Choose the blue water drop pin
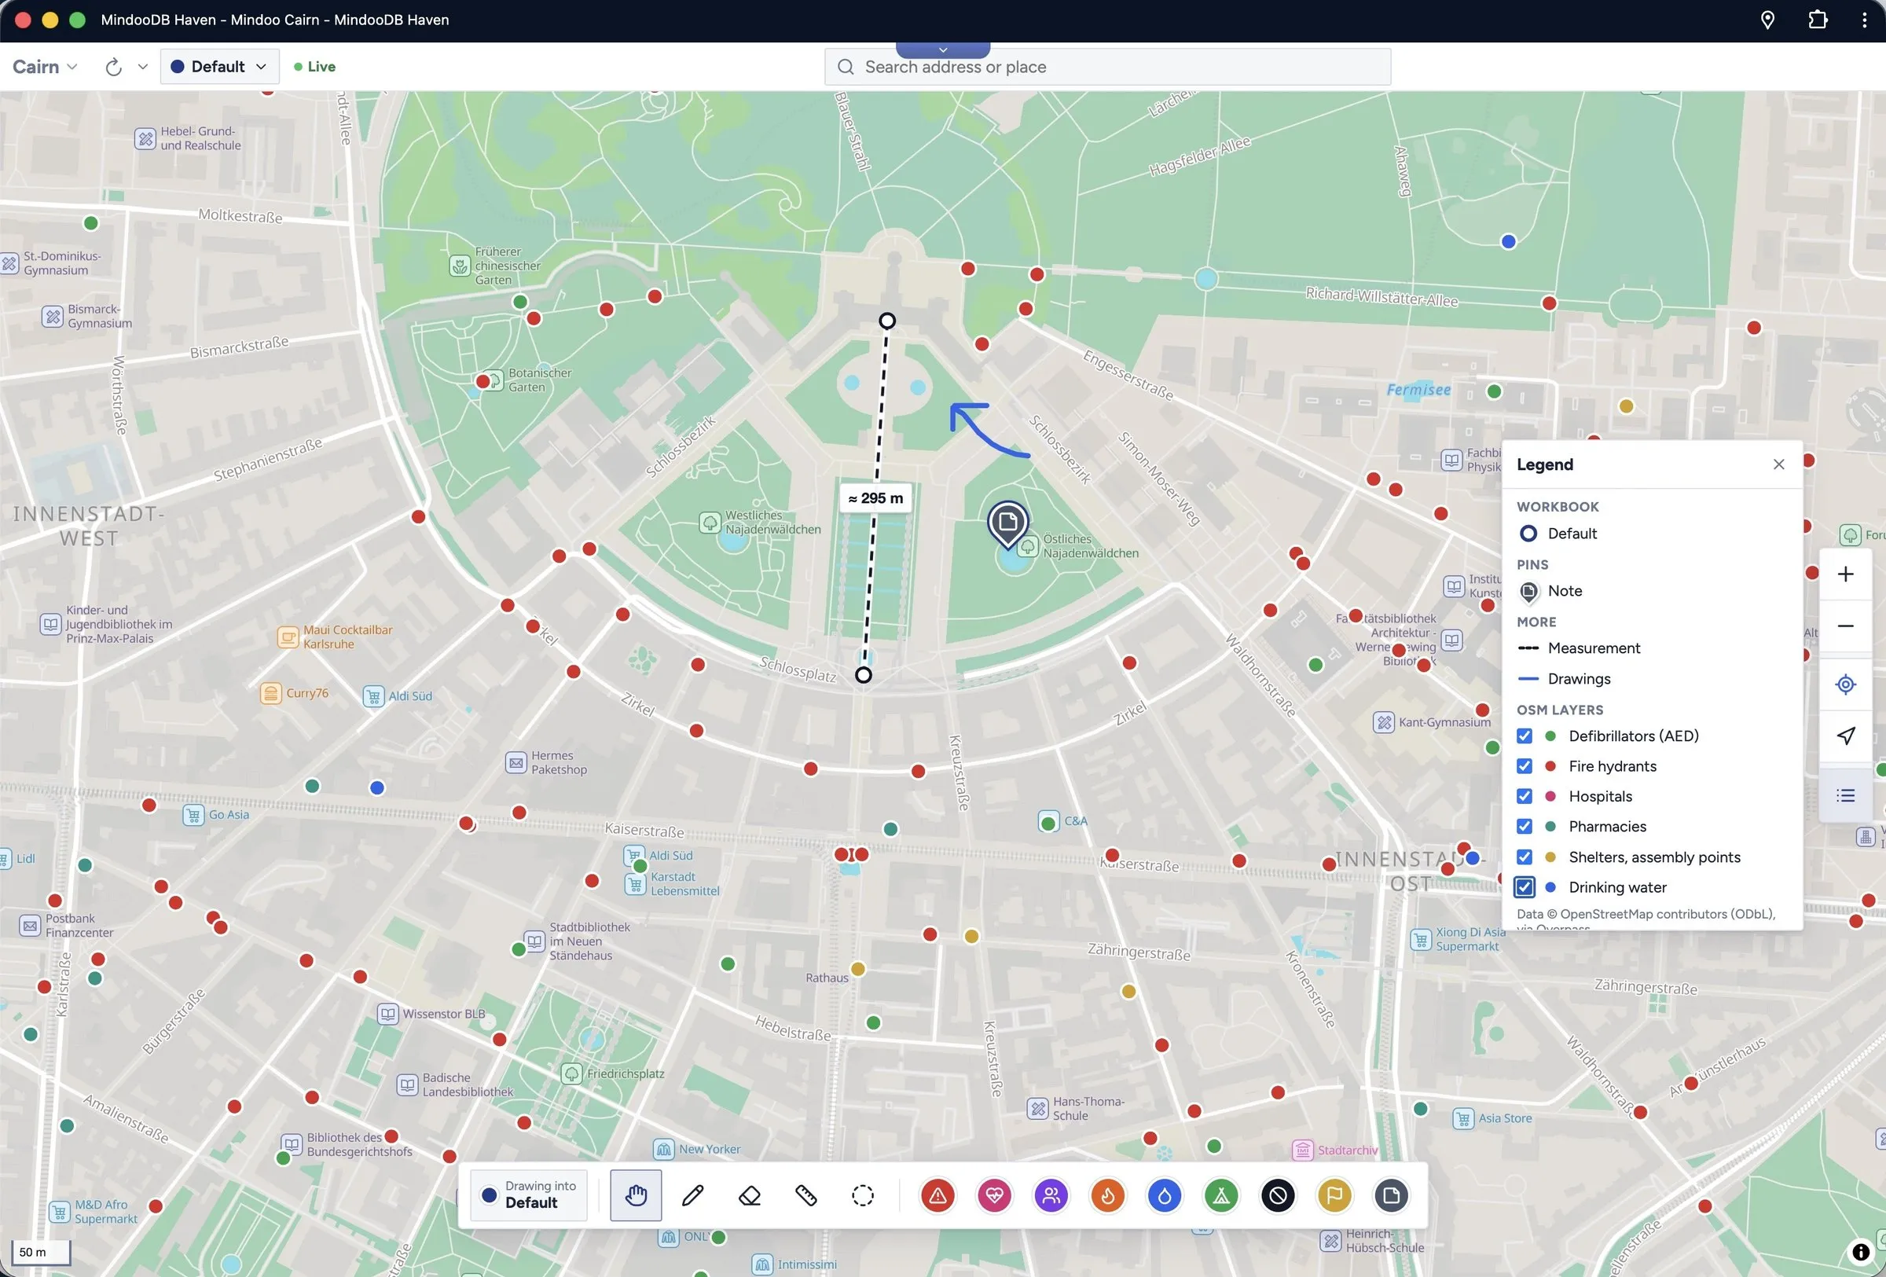This screenshot has width=1886, height=1277. coord(1165,1195)
